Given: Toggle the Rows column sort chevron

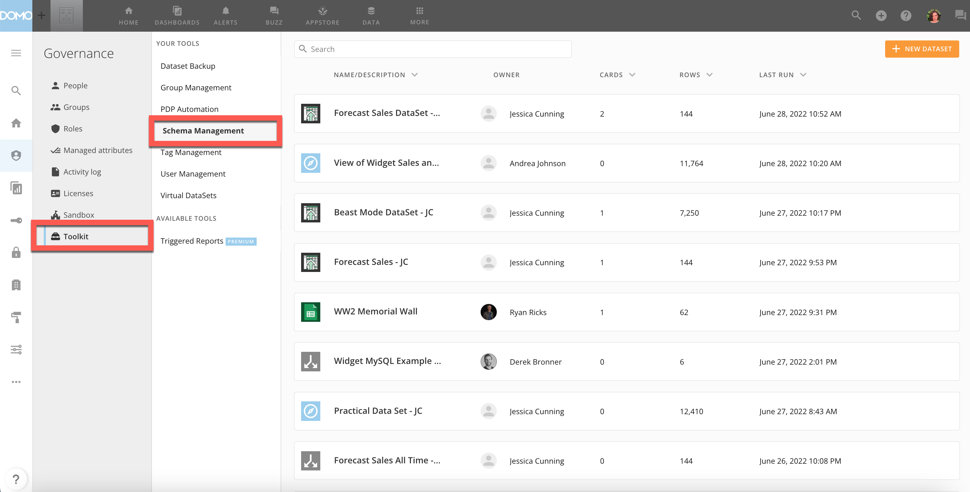Looking at the screenshot, I should pyautogui.click(x=709, y=74).
